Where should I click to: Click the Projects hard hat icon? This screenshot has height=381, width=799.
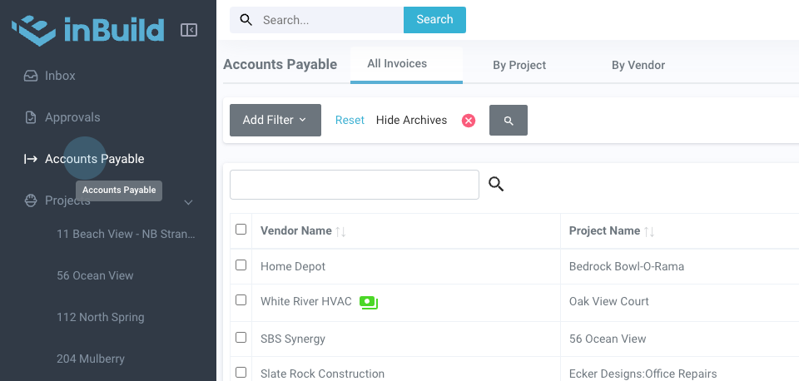coord(31,200)
